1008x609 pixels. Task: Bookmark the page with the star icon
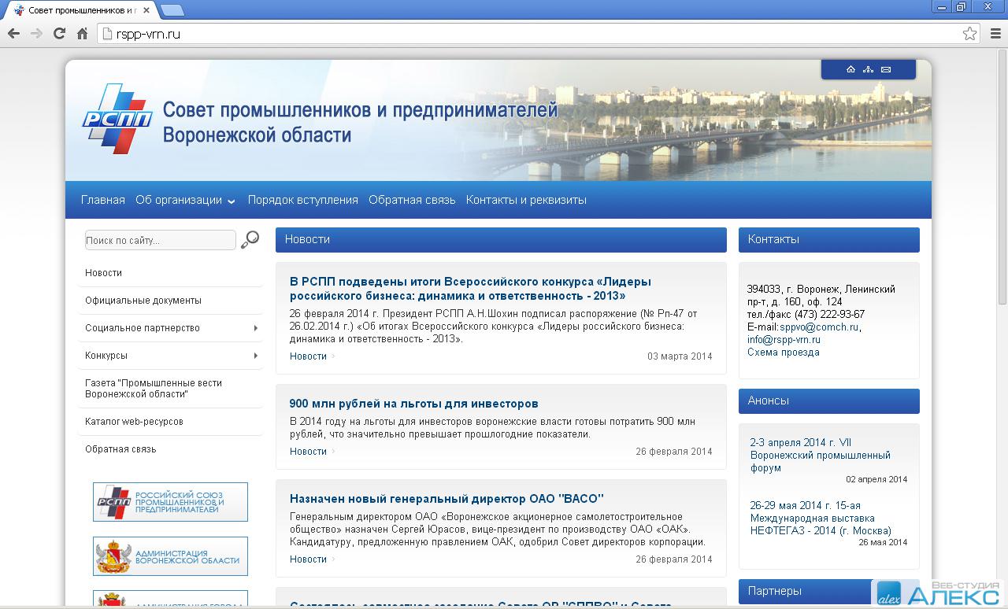(x=969, y=34)
